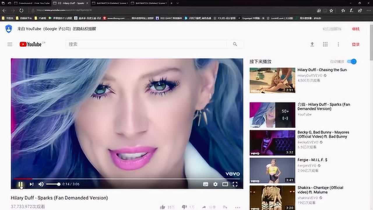Switch to theater mode

click(225, 184)
